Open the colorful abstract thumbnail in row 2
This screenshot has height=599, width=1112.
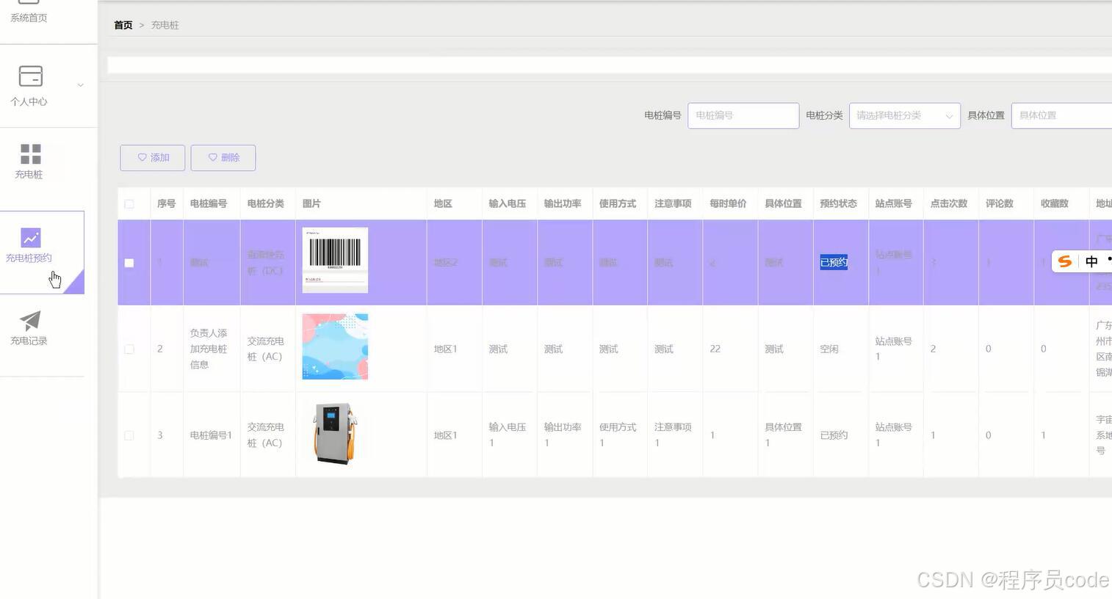335,346
